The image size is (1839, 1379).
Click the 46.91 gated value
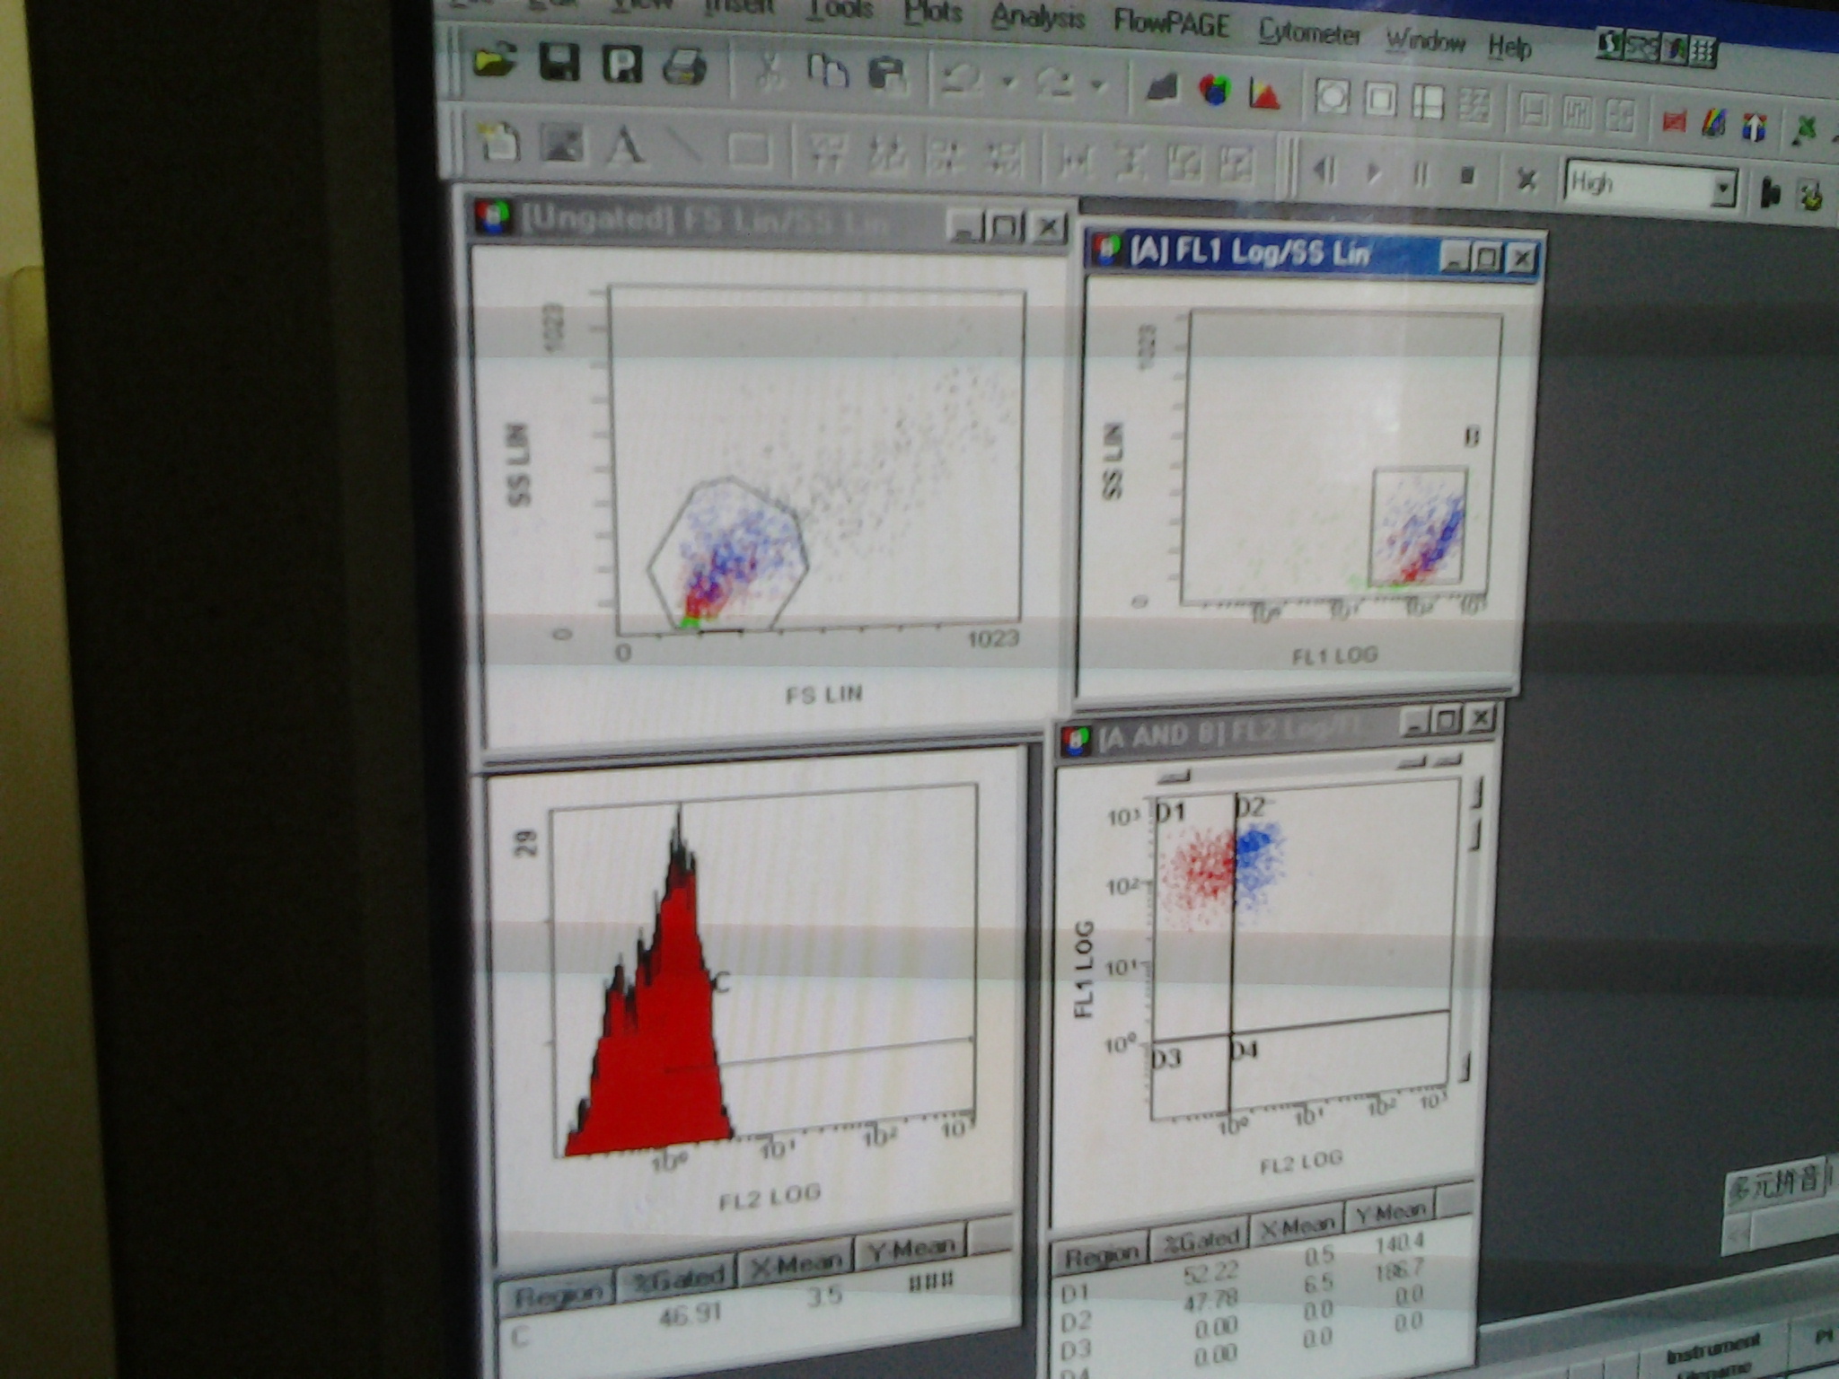pos(690,1316)
